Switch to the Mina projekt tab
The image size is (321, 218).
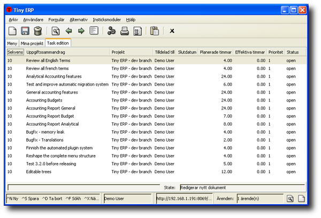point(32,43)
